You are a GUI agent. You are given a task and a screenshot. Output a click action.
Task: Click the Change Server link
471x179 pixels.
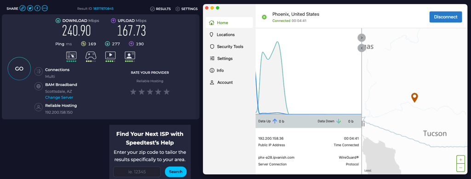(59, 98)
